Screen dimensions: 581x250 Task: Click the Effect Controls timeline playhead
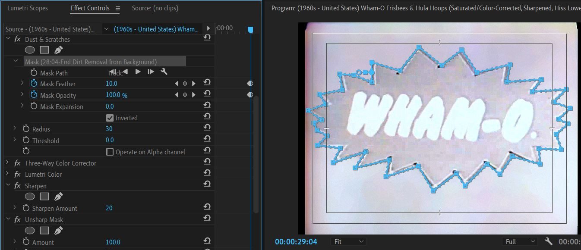(250, 30)
